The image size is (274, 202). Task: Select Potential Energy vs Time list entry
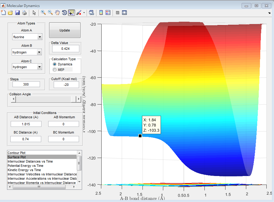pos(25,166)
